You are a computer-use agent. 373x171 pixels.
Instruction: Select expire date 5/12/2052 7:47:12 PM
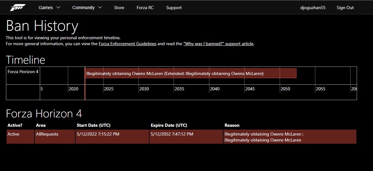(x=186, y=137)
